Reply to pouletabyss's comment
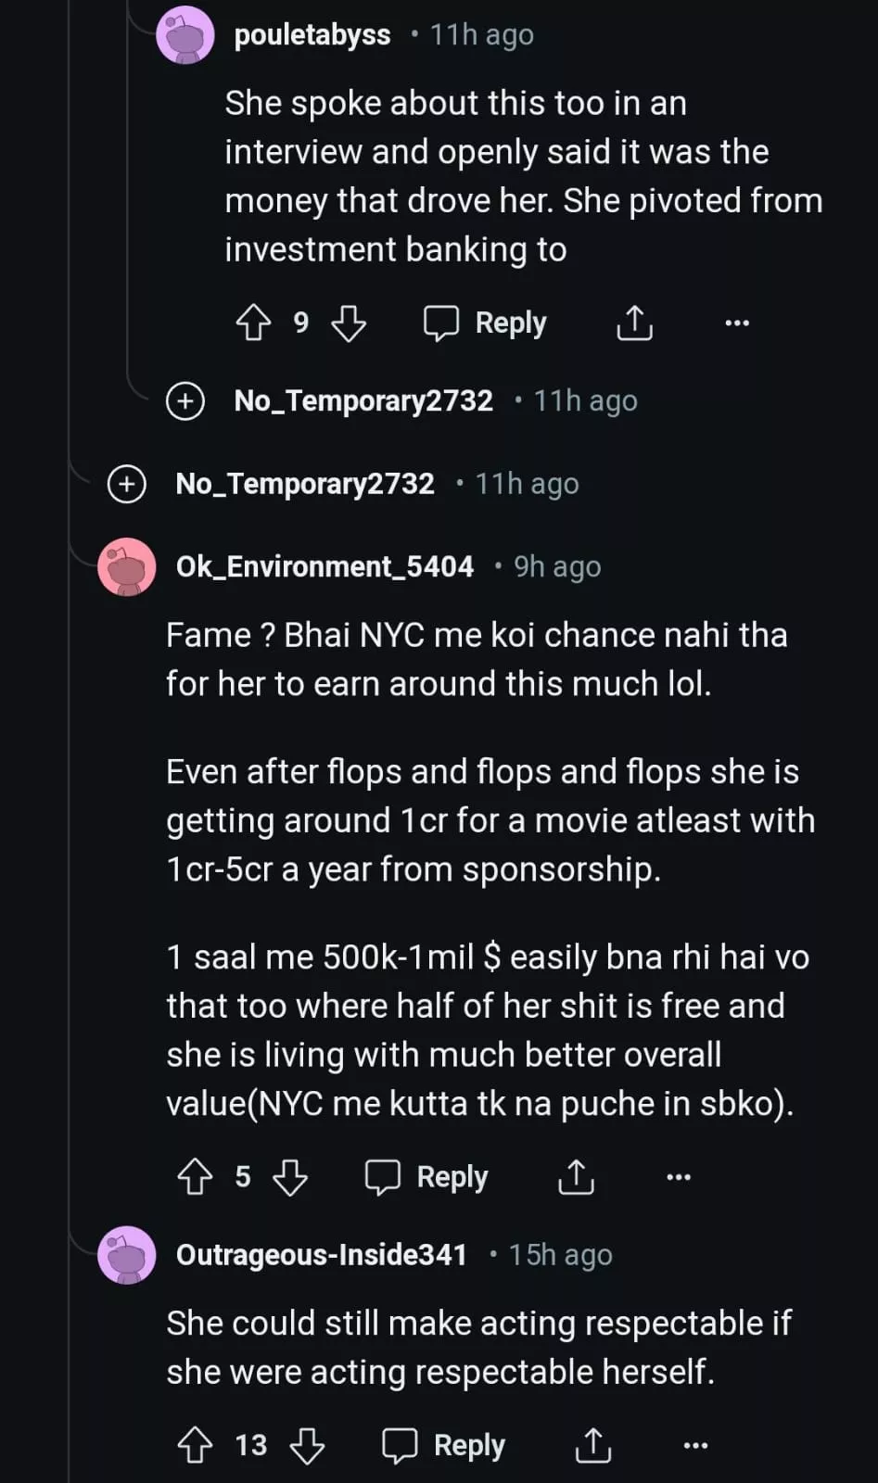 coord(485,323)
